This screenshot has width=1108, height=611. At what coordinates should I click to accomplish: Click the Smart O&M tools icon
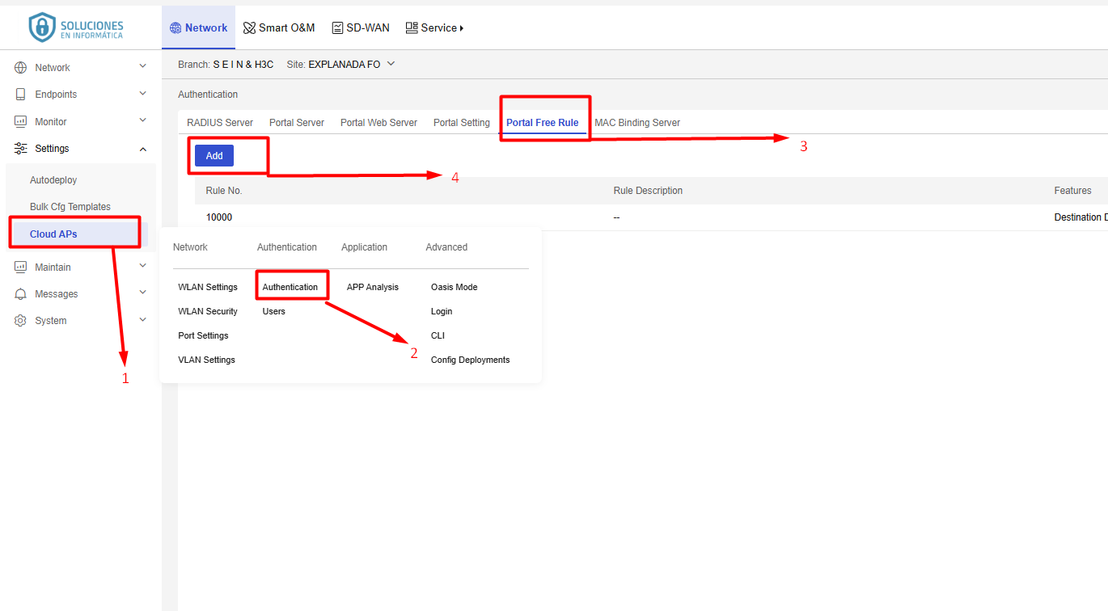coord(249,27)
